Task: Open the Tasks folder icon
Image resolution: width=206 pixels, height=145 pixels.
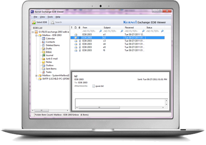Action: point(44,72)
